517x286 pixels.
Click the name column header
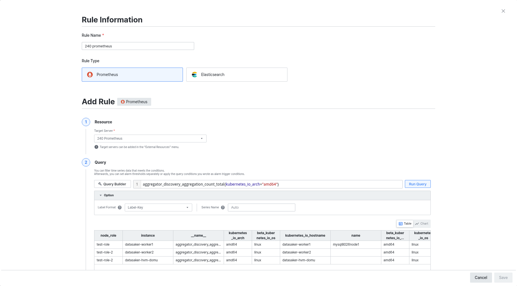tap(356, 236)
